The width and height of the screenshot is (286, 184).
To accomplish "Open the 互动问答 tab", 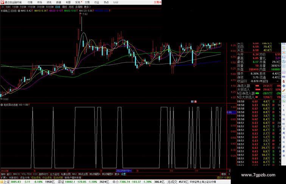I will [58, 178].
